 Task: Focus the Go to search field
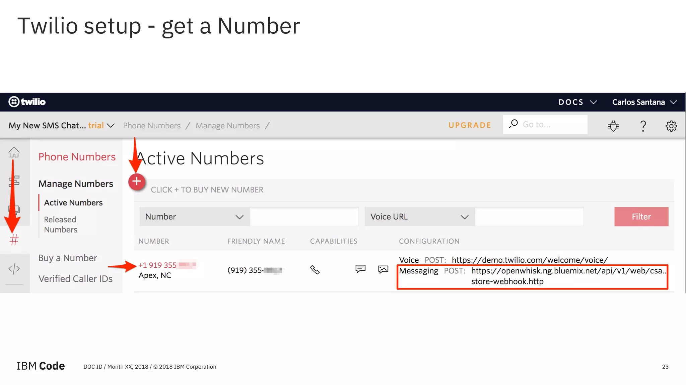click(545, 124)
